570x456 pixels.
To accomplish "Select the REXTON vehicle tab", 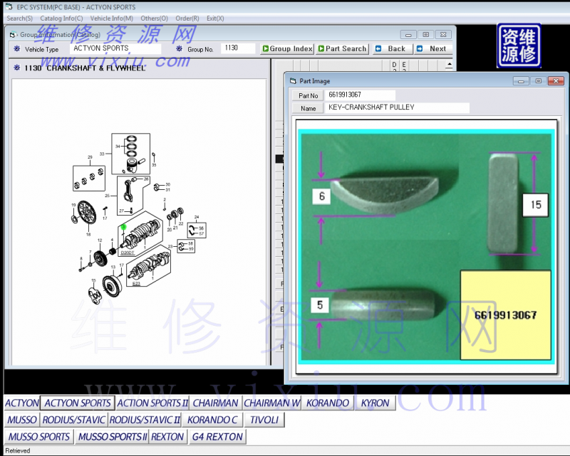I will (x=167, y=437).
